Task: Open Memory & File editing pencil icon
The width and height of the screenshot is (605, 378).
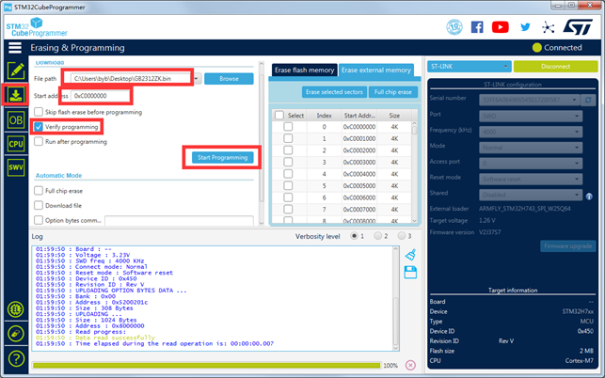Action: [16, 71]
